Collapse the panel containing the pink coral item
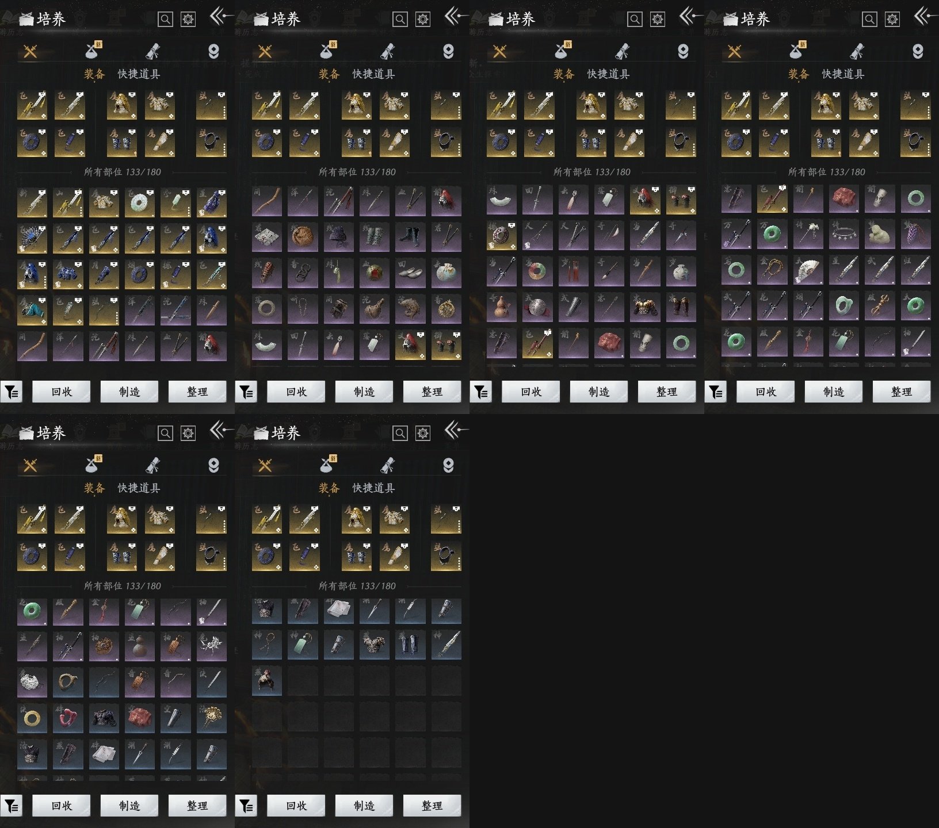 pos(219,430)
